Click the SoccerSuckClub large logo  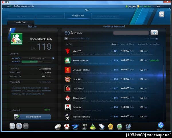[16, 39]
